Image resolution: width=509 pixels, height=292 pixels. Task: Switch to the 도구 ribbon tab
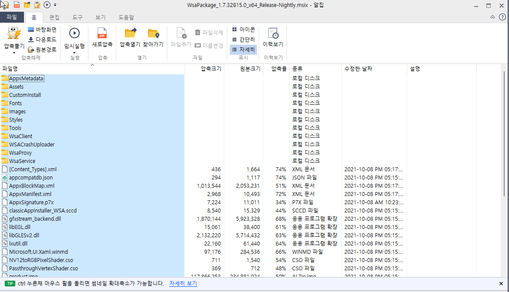77,17
